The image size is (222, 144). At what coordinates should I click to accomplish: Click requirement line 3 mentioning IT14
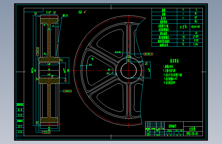click(x=173, y=75)
